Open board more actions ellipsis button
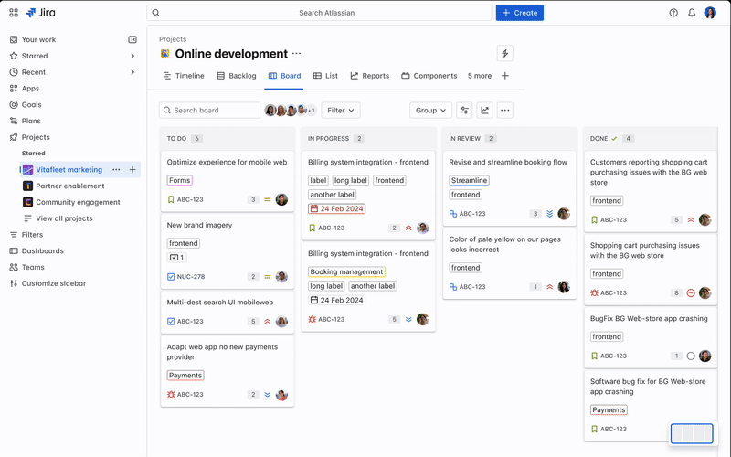 505,110
